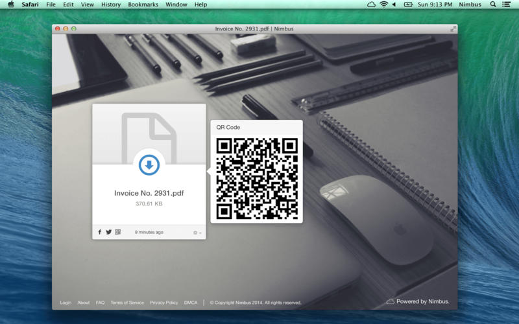This screenshot has width=519, height=324.
Task: Open Notification Center list icon
Action: click(506, 5)
